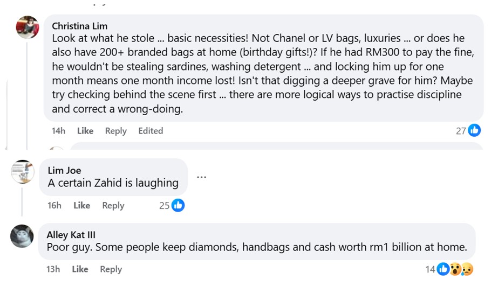Open Alley Kat III's profile name link
This screenshot has width=498, height=294.
pyautogui.click(x=71, y=235)
